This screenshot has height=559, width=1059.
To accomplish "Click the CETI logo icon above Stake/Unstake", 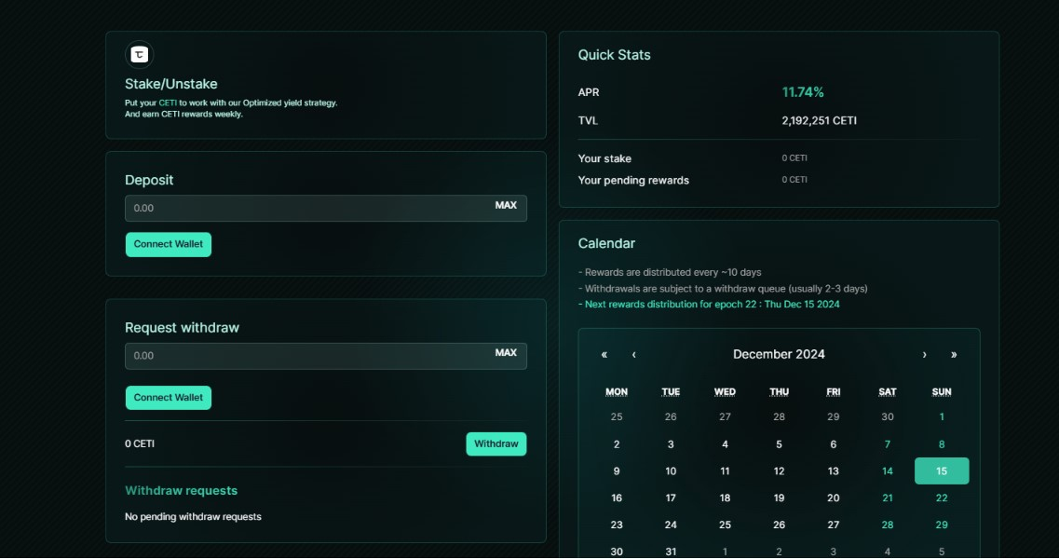I will coord(140,55).
